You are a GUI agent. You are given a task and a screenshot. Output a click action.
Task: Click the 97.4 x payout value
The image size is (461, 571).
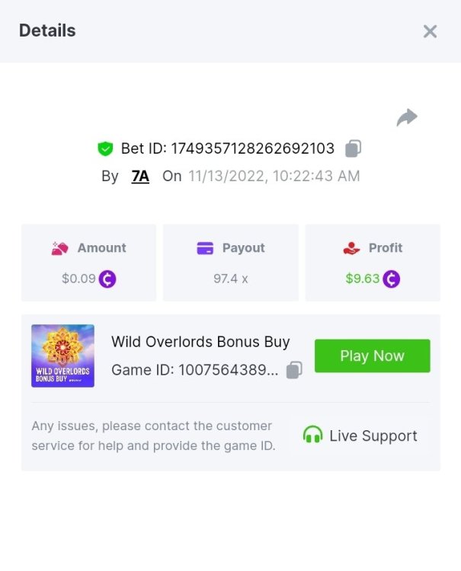[x=231, y=279]
